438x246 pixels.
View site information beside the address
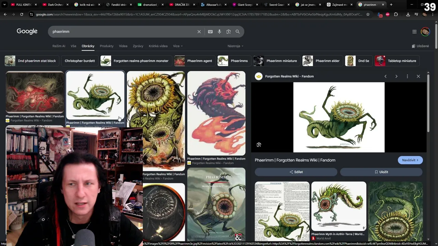click(31, 14)
